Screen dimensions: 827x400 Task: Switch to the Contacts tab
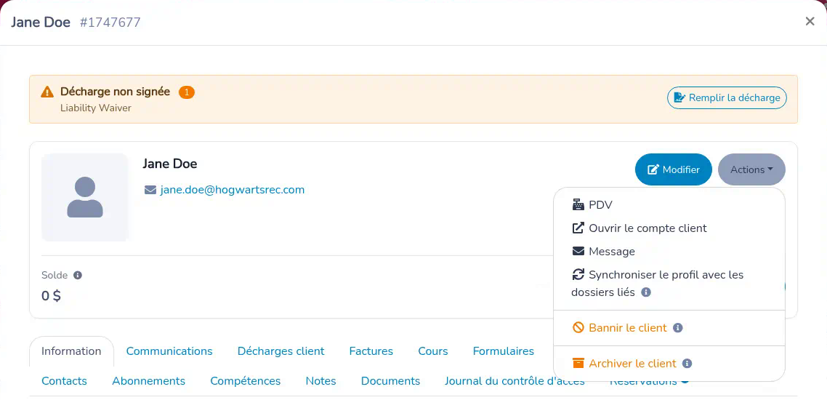[x=64, y=381]
